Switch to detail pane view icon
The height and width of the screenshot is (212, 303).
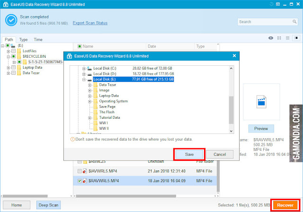pyautogui.click(x=296, y=38)
